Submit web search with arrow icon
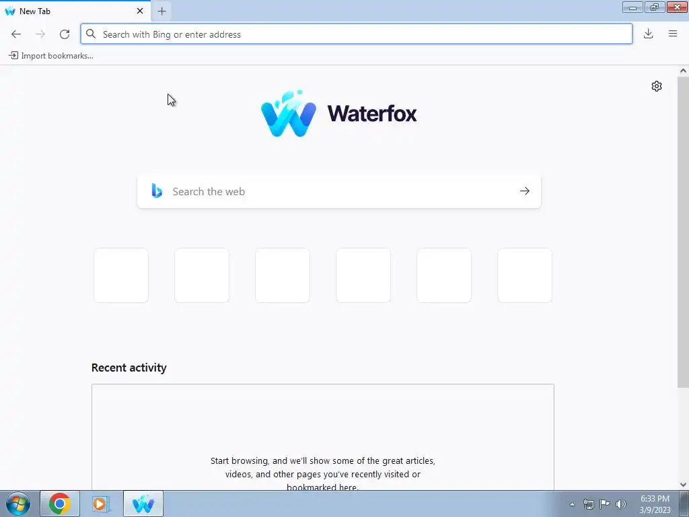 [525, 191]
